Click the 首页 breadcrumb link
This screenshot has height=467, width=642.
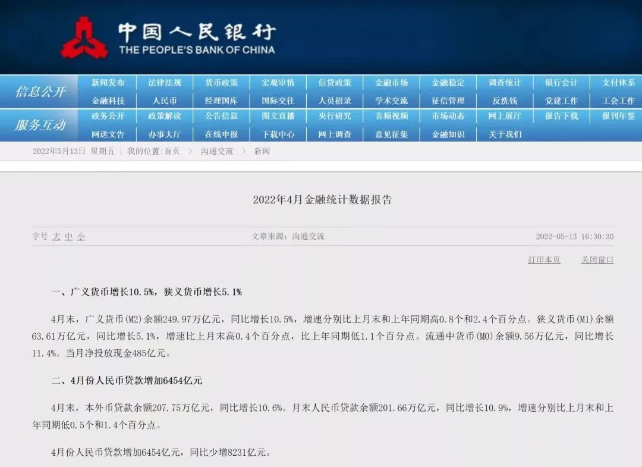(172, 151)
